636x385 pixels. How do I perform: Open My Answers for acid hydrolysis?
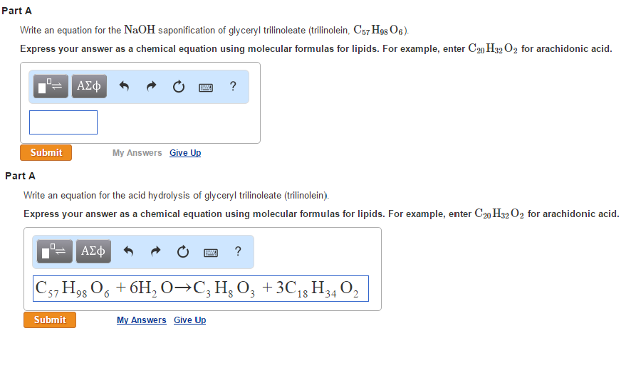[141, 320]
